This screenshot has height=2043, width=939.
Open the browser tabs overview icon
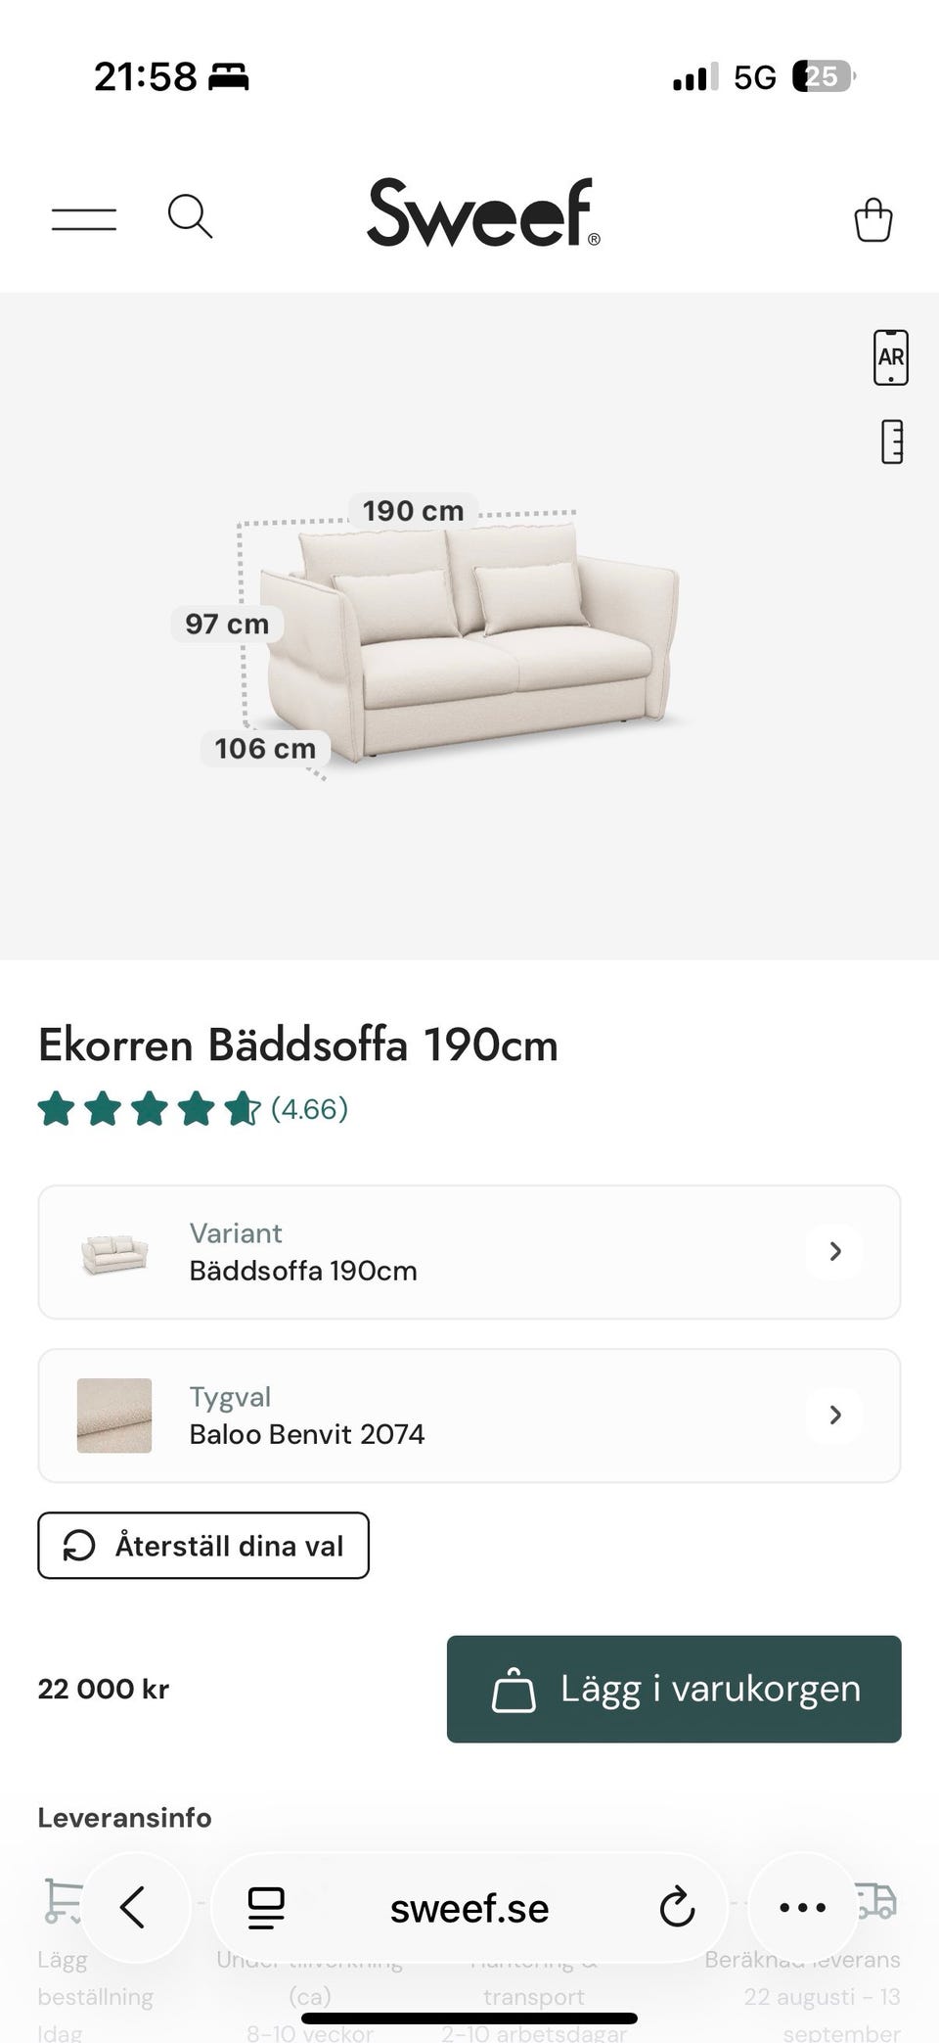(266, 1908)
